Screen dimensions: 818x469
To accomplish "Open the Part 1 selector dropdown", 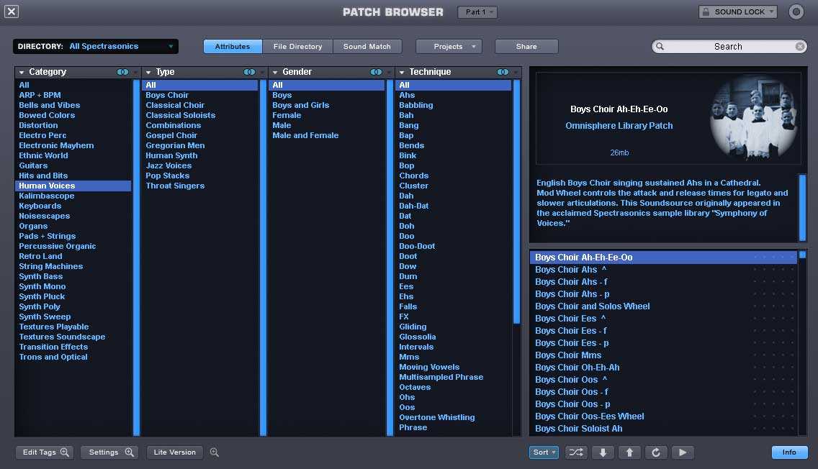I will coord(477,12).
